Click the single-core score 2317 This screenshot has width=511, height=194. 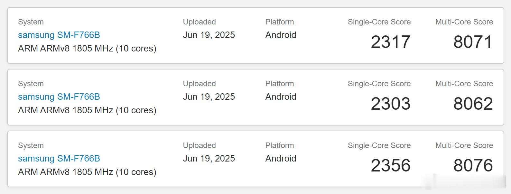(391, 42)
